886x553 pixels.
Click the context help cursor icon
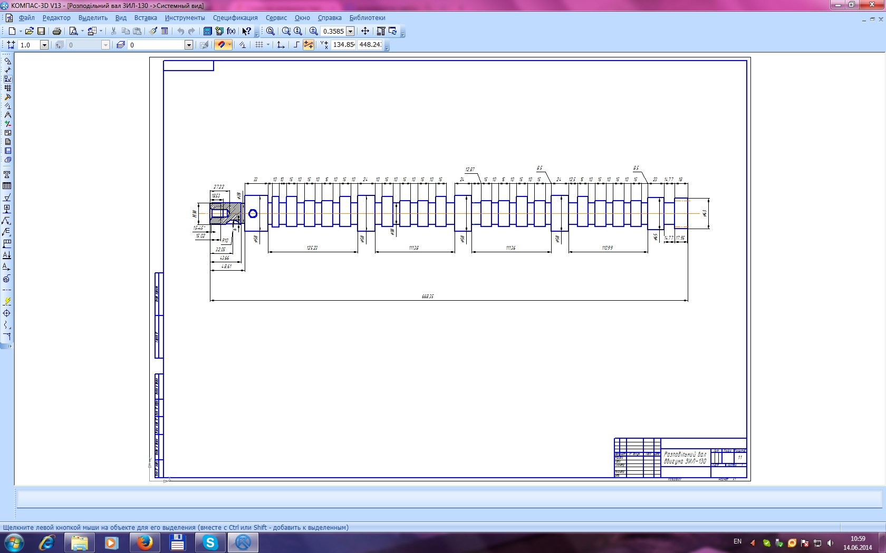(x=246, y=31)
